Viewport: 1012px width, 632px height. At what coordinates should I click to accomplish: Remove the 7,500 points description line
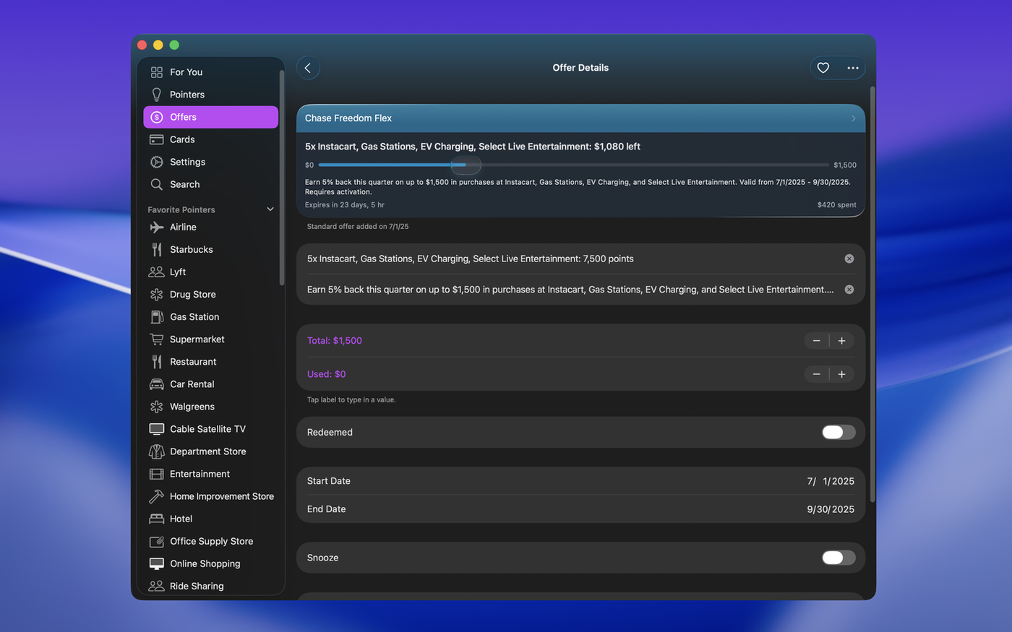point(849,259)
